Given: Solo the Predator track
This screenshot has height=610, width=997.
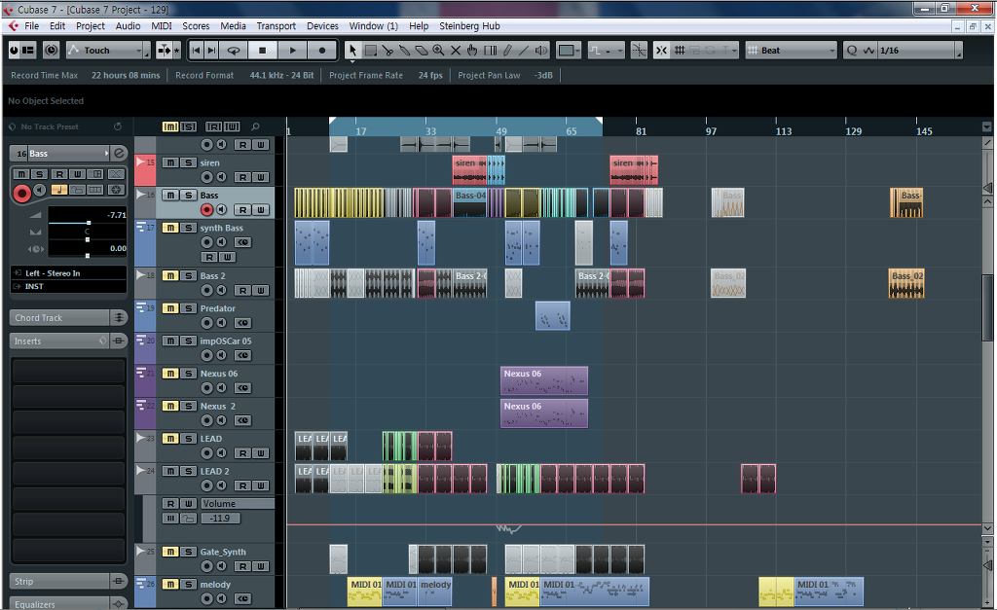Looking at the screenshot, I should pyautogui.click(x=188, y=308).
